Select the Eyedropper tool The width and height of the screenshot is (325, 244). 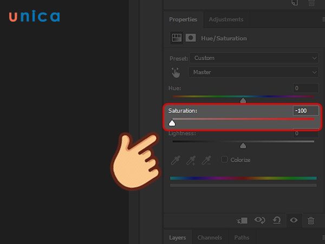[175, 160]
